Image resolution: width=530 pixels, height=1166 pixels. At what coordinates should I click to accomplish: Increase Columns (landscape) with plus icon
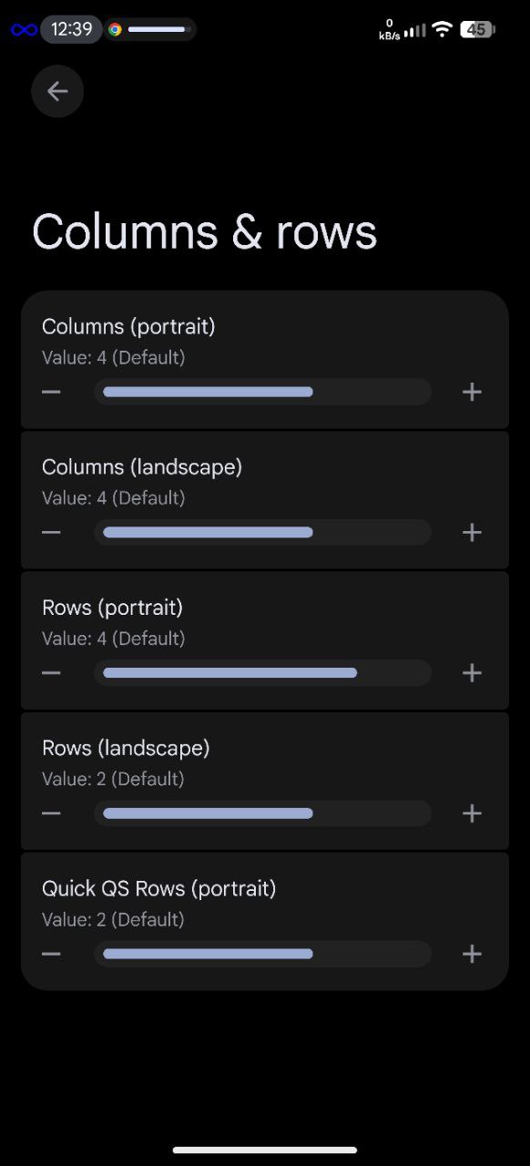click(472, 532)
